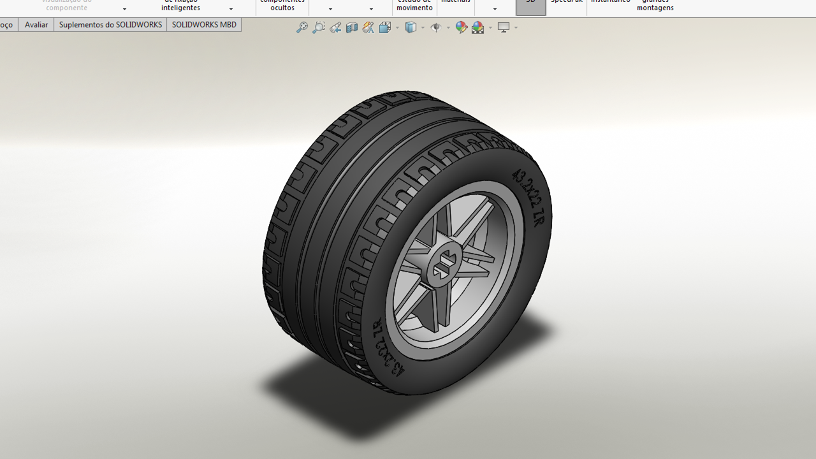
Task: Click the Display Style icon
Action: (411, 27)
